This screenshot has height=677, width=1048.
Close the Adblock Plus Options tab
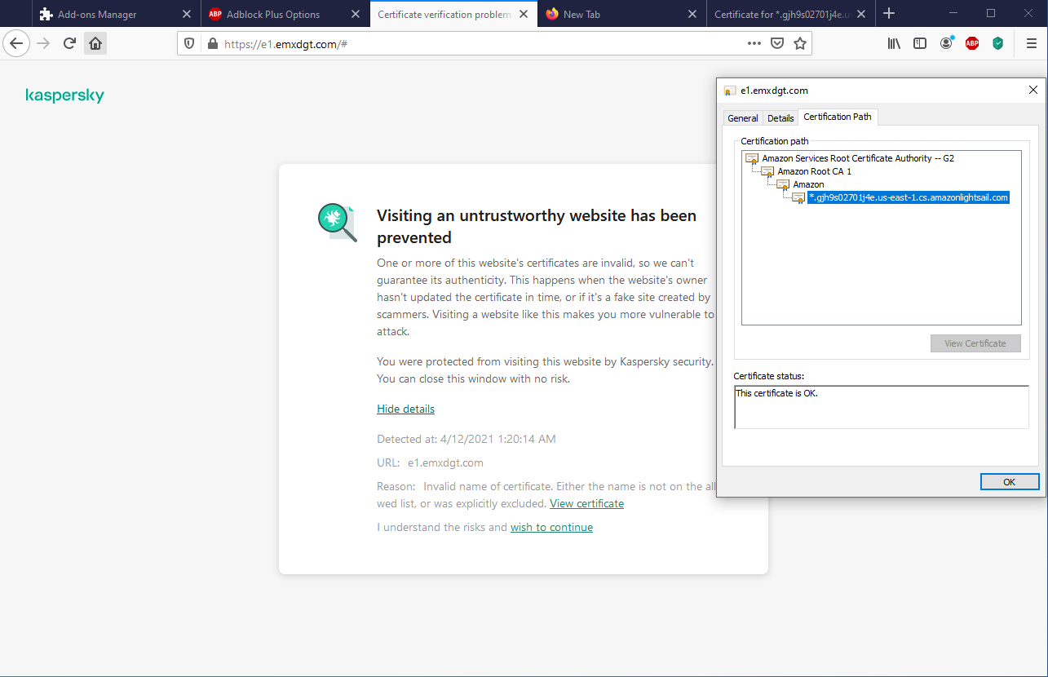[x=355, y=14]
